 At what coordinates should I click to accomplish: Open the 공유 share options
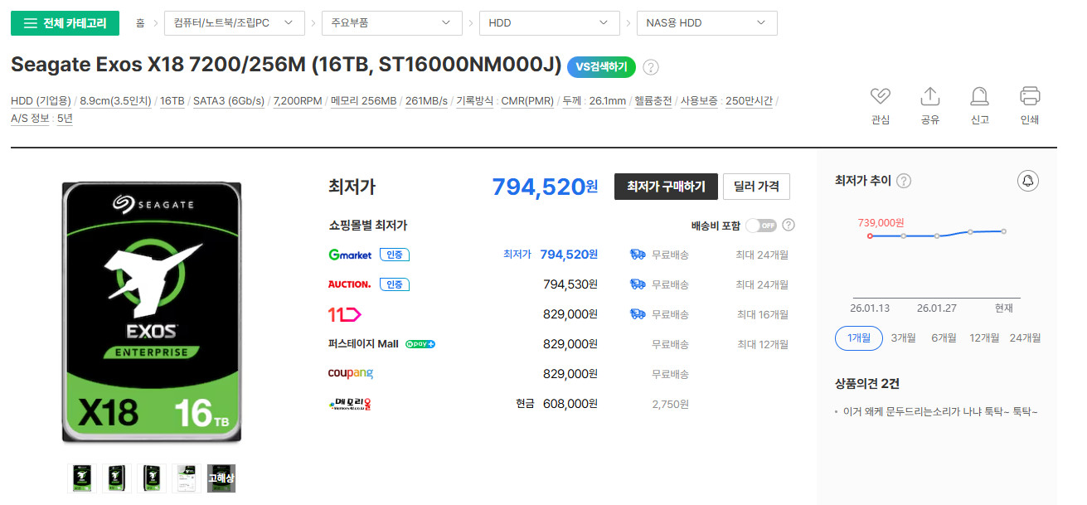pyautogui.click(x=929, y=104)
